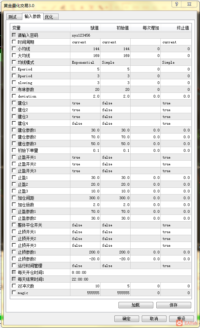The image size is (200, 328).
Task: Open 止损开关3 false value dropdown
Action: click(x=85, y=245)
